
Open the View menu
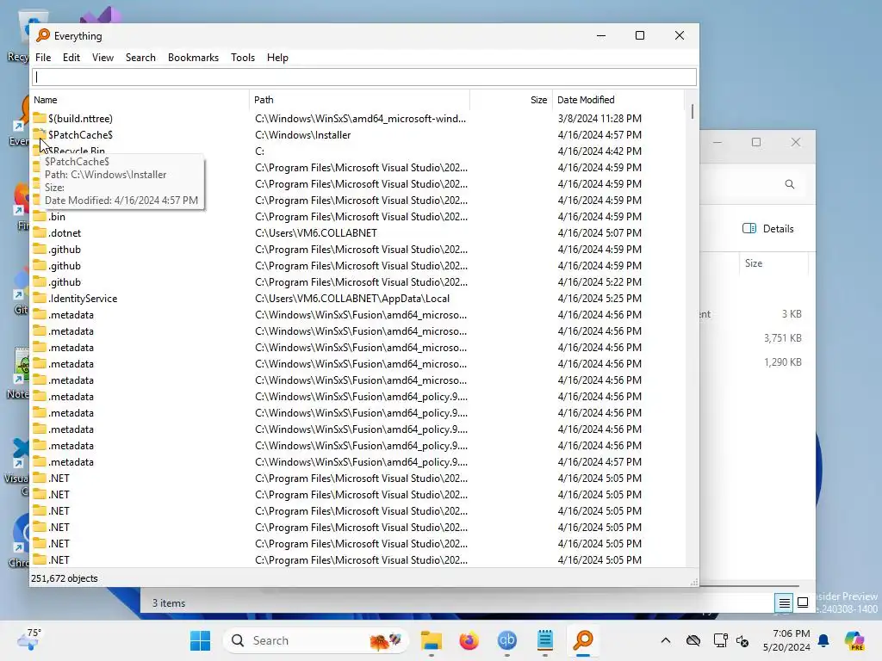click(102, 58)
